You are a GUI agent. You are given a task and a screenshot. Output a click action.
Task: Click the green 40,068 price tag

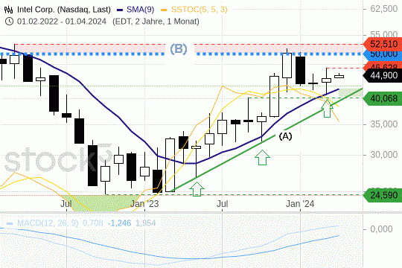[383, 98]
